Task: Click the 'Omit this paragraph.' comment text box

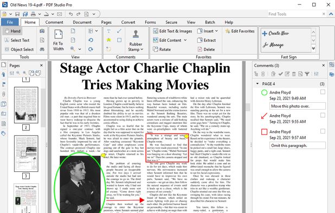Action: [298, 145]
